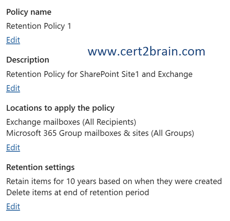The width and height of the screenshot is (230, 221).
Task: Click Edit link under Policy name
Action: point(13,40)
